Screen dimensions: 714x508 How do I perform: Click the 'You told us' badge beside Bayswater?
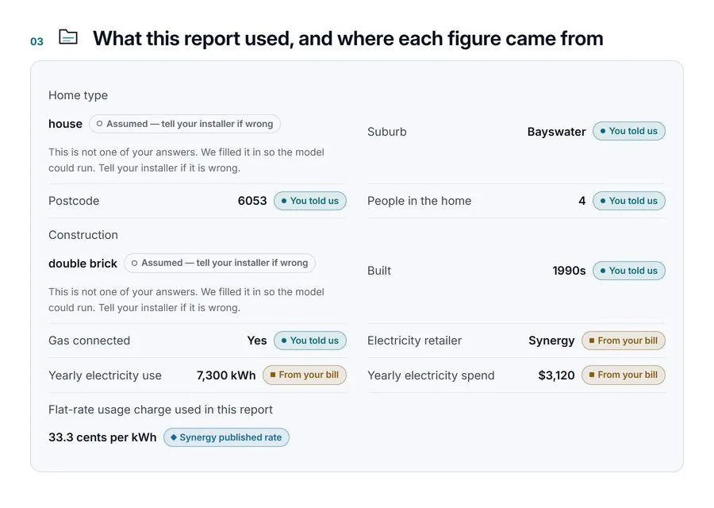[629, 131]
